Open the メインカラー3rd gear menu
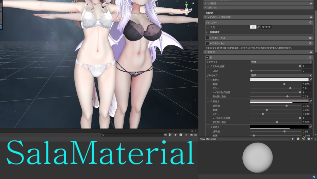The width and height of the screenshot is (317, 179). 310,43
